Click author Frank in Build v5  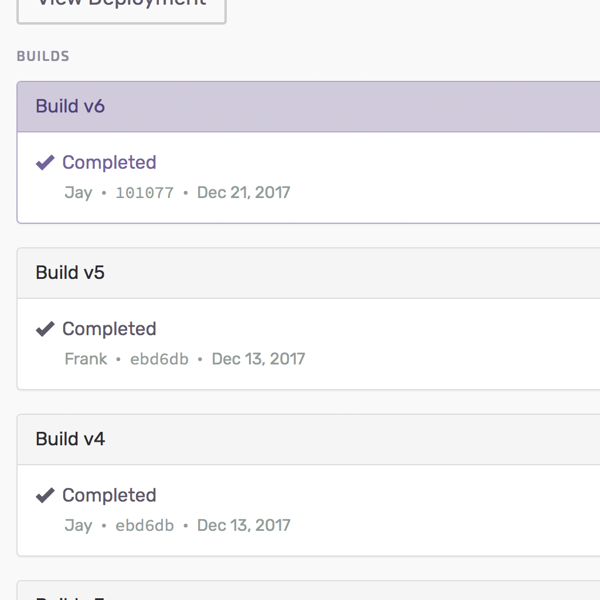86,359
